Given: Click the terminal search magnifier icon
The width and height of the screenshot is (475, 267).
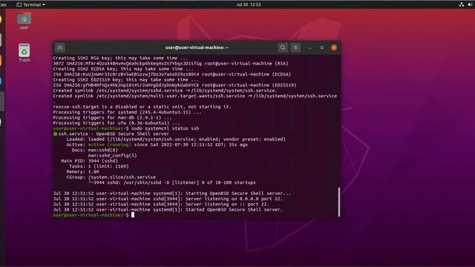Looking at the screenshot, I should point(283,47).
